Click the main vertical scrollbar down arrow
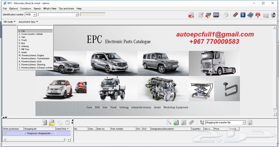The image size is (279, 147). point(275,114)
